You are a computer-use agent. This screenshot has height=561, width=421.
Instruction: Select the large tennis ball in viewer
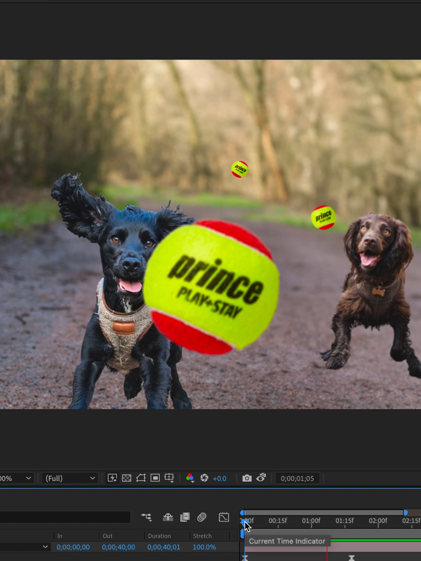tap(211, 287)
